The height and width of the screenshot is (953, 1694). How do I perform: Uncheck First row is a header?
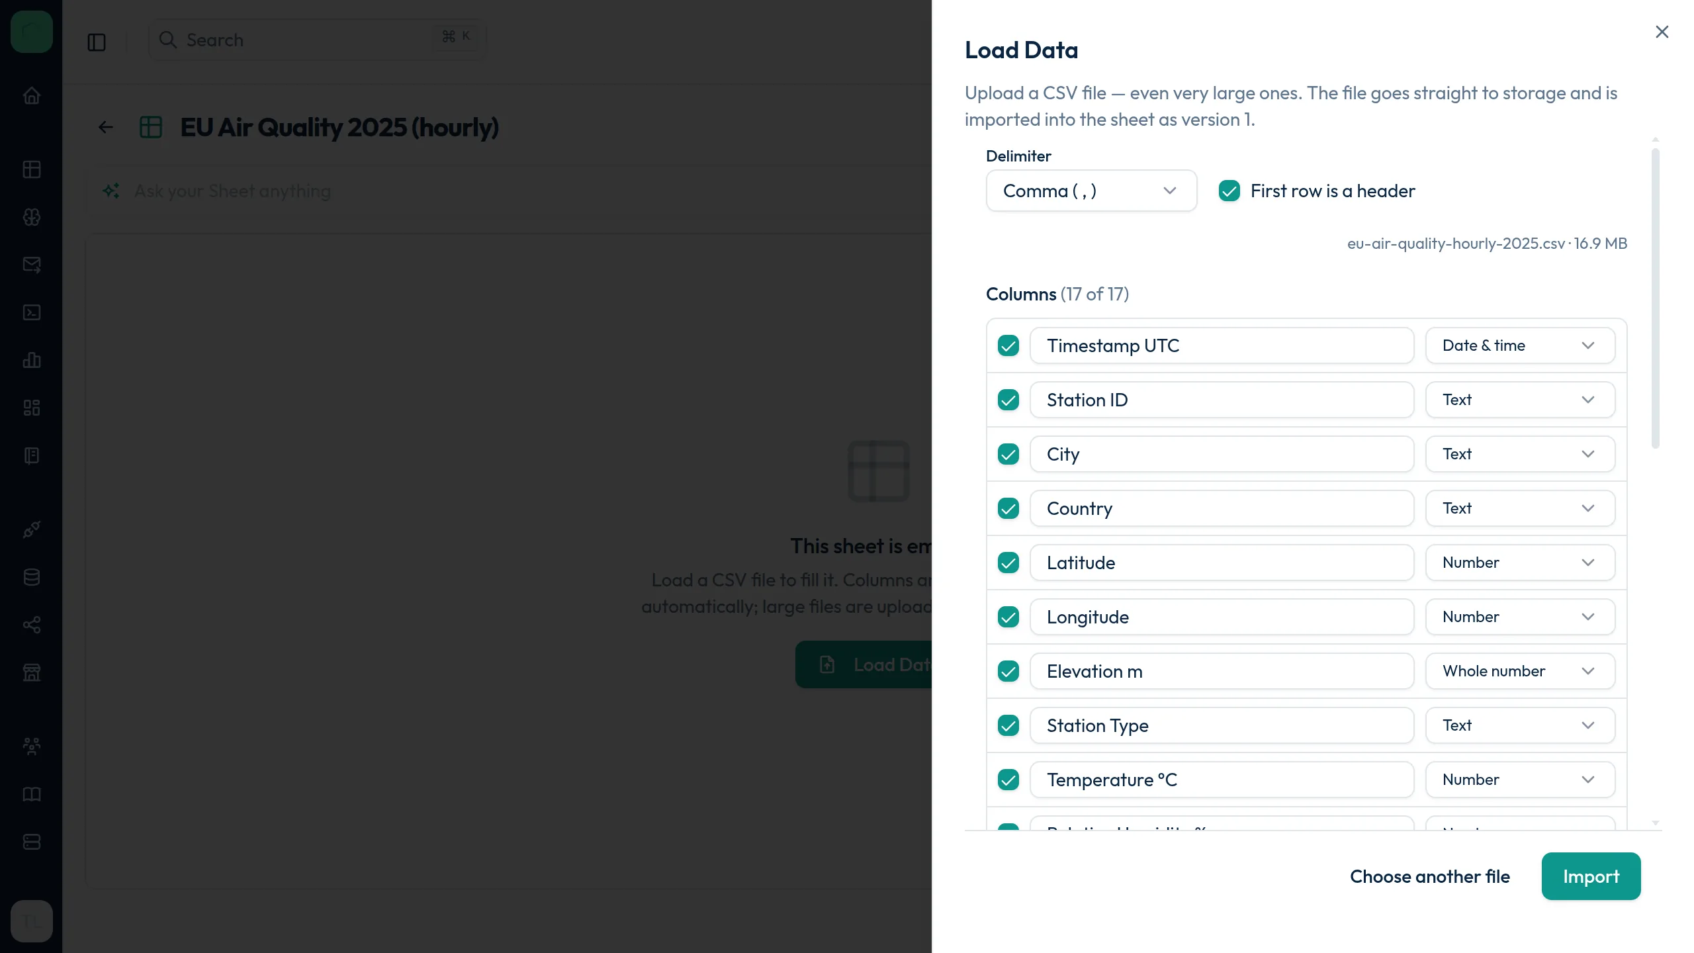1229,191
